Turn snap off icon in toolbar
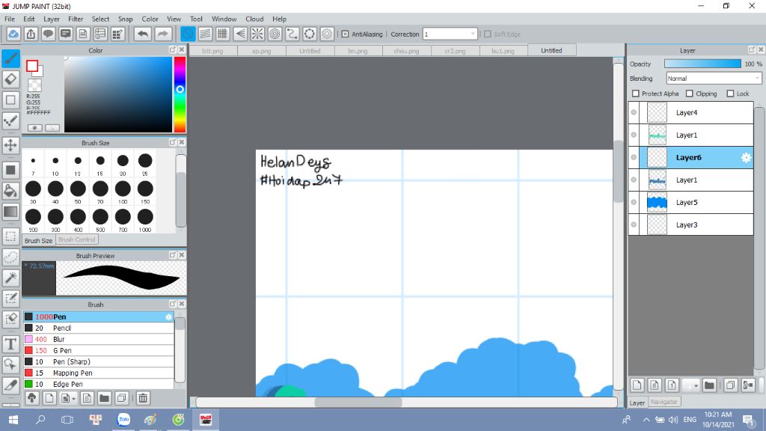This screenshot has width=766, height=431. pos(188,34)
